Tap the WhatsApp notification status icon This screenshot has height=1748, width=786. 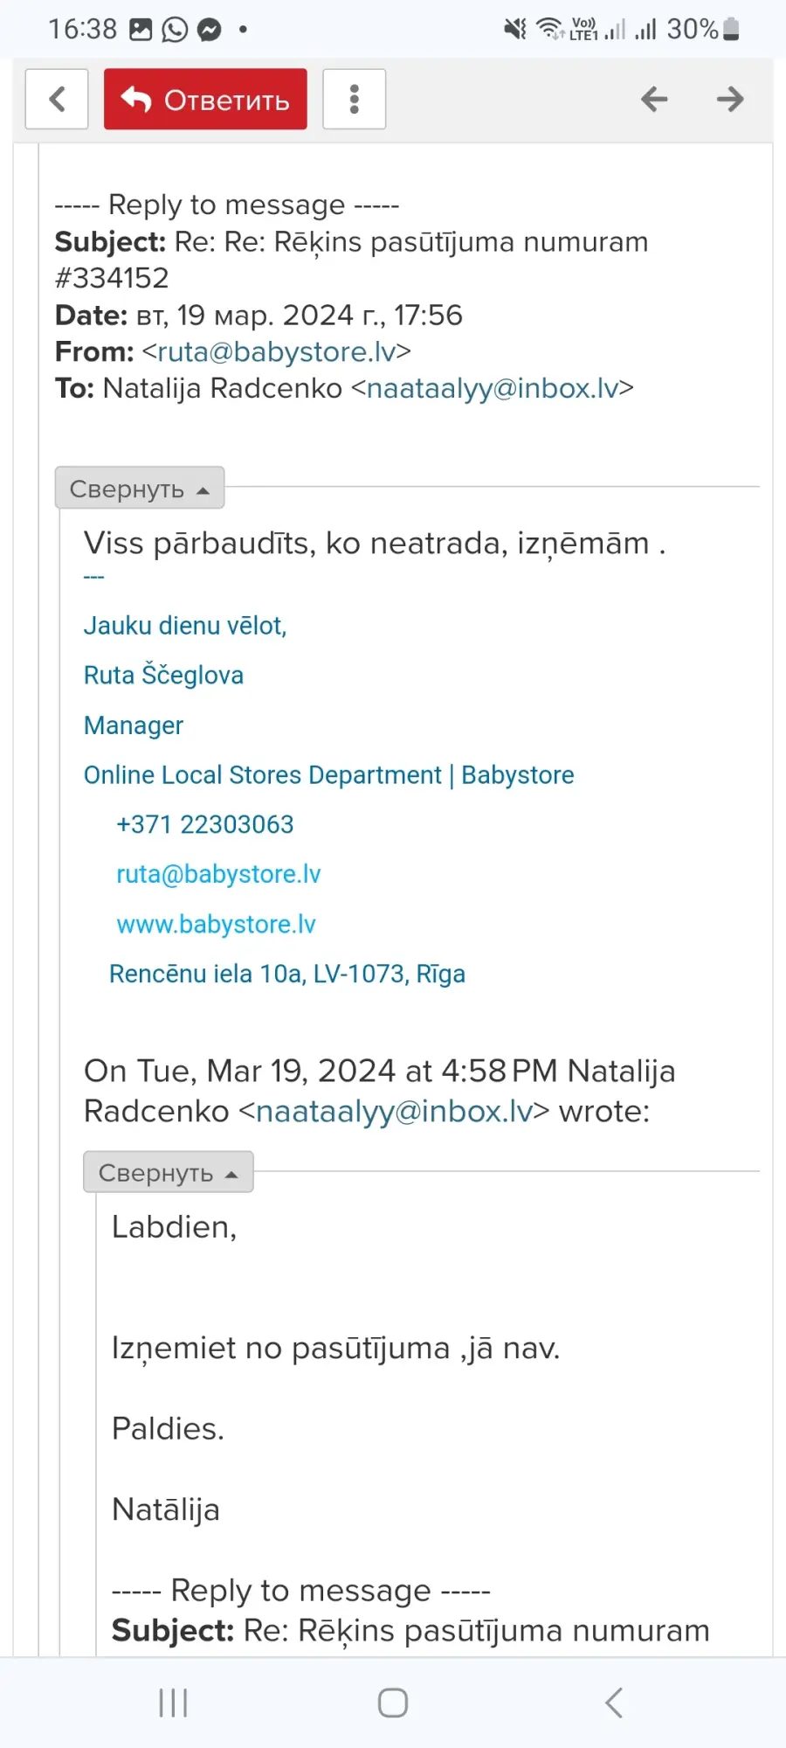click(175, 30)
